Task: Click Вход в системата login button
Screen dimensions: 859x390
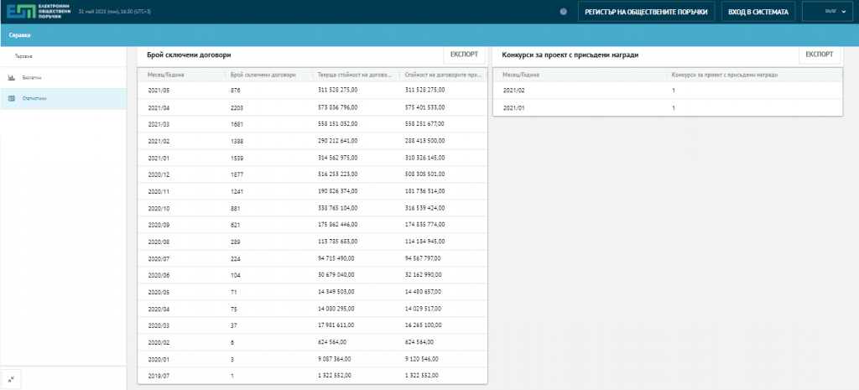Action: [x=758, y=13]
